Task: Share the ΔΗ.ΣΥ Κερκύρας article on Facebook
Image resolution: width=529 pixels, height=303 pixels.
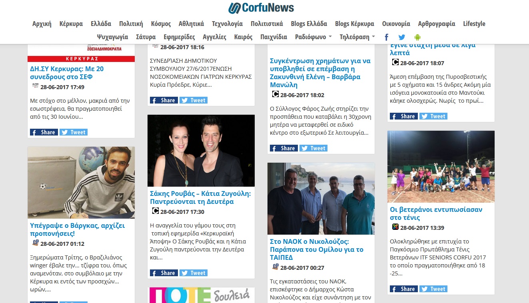Action: click(x=44, y=132)
